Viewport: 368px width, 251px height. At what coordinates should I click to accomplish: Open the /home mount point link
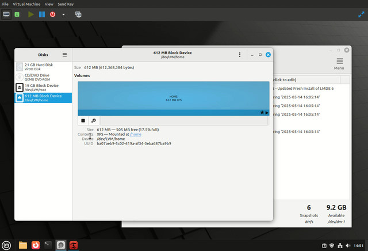click(x=136, y=135)
